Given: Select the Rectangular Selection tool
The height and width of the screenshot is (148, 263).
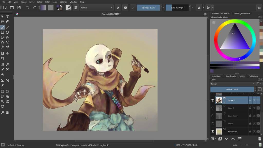Looking at the screenshot, I should [x=3, y=91].
